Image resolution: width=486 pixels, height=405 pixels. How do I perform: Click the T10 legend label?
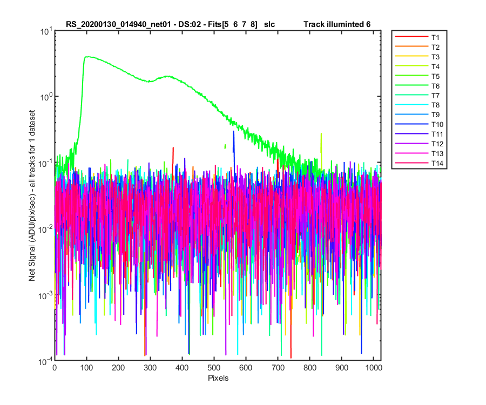pos(437,124)
